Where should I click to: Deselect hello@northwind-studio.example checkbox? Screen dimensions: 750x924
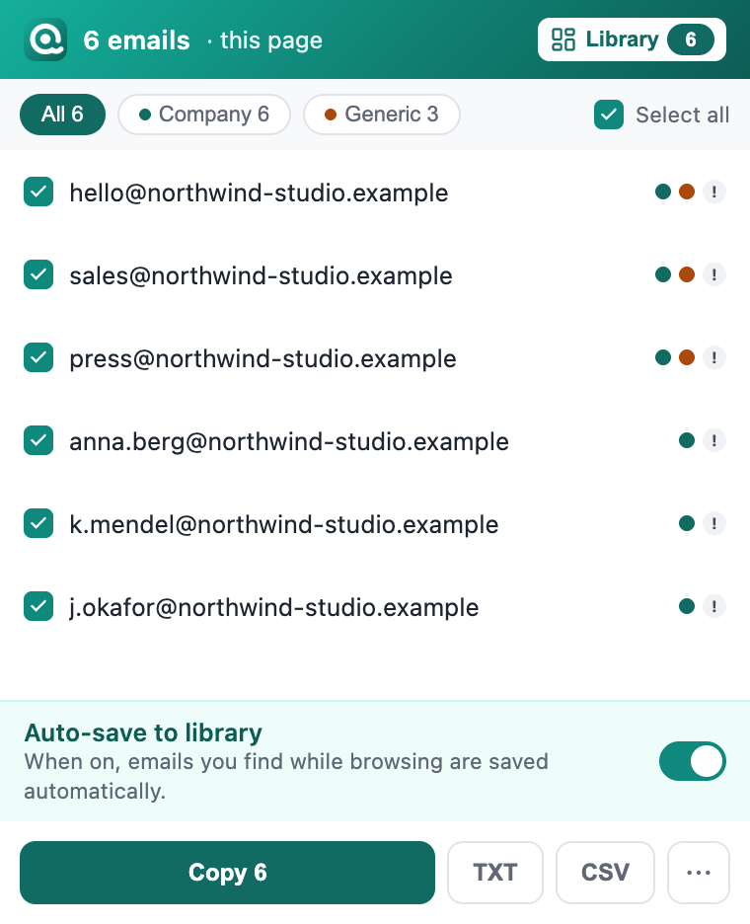tap(38, 192)
